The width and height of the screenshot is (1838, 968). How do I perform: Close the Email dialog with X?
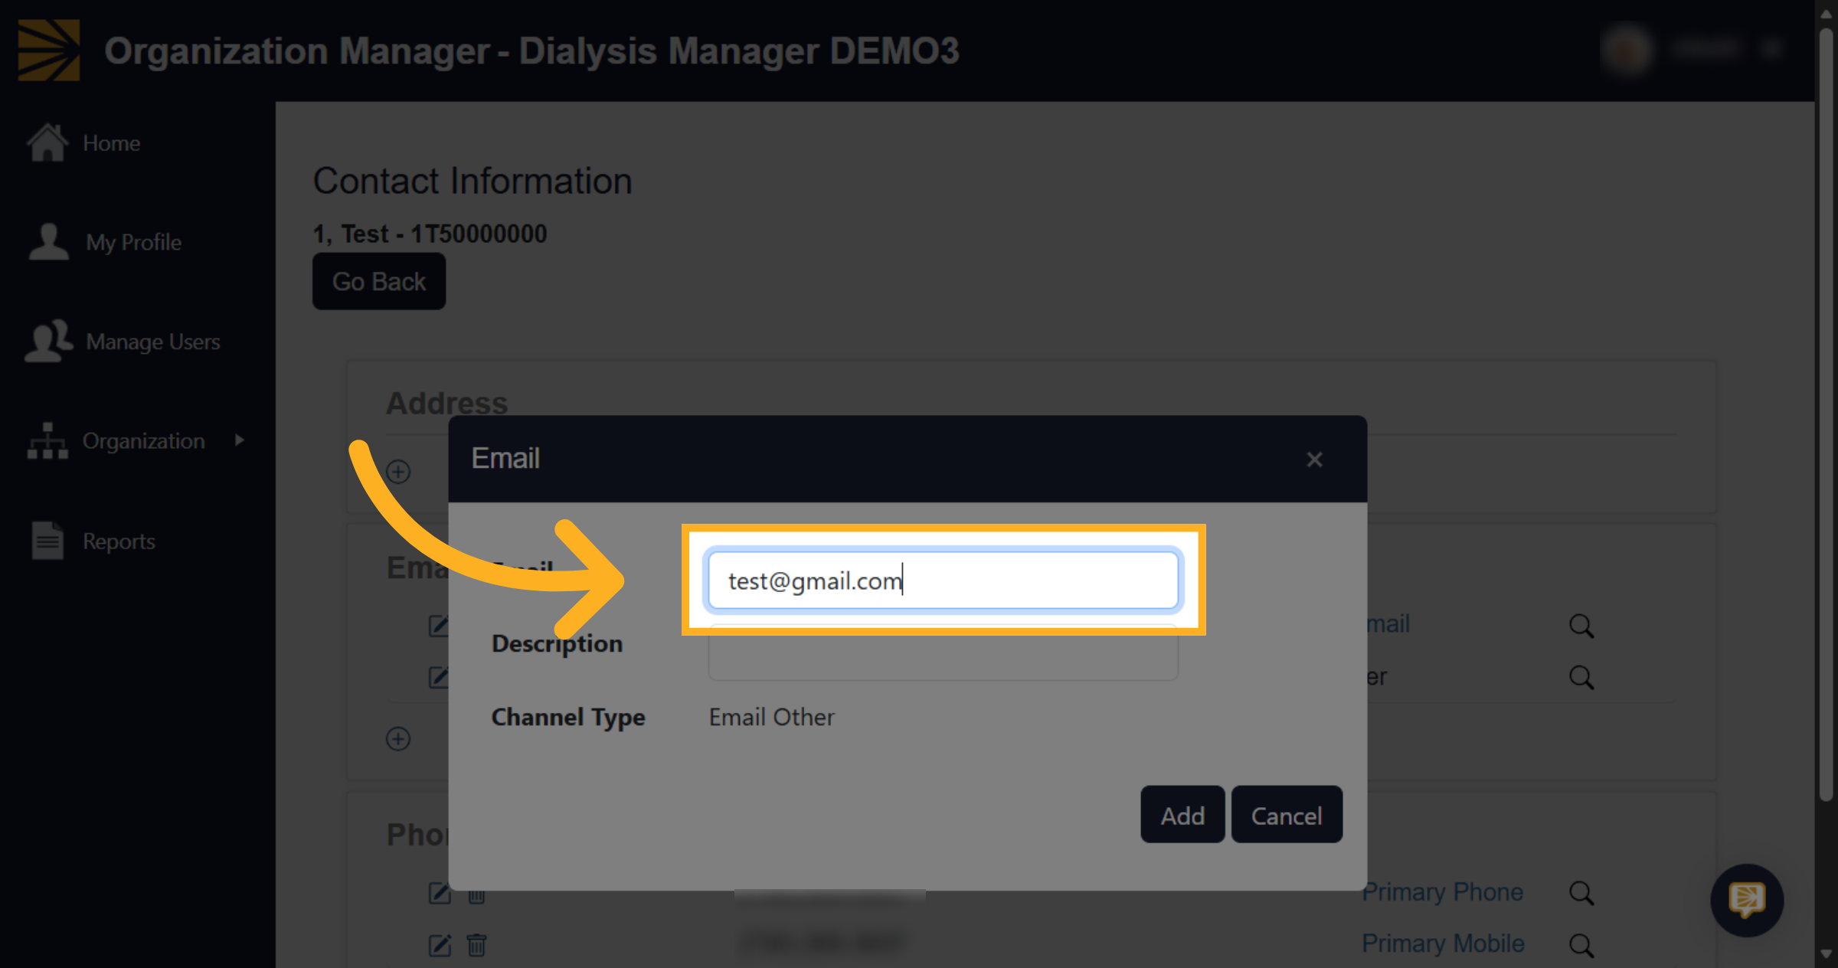(x=1314, y=459)
